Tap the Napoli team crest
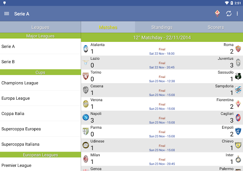Screen dimensions: 243x171 click(x=85, y=117)
